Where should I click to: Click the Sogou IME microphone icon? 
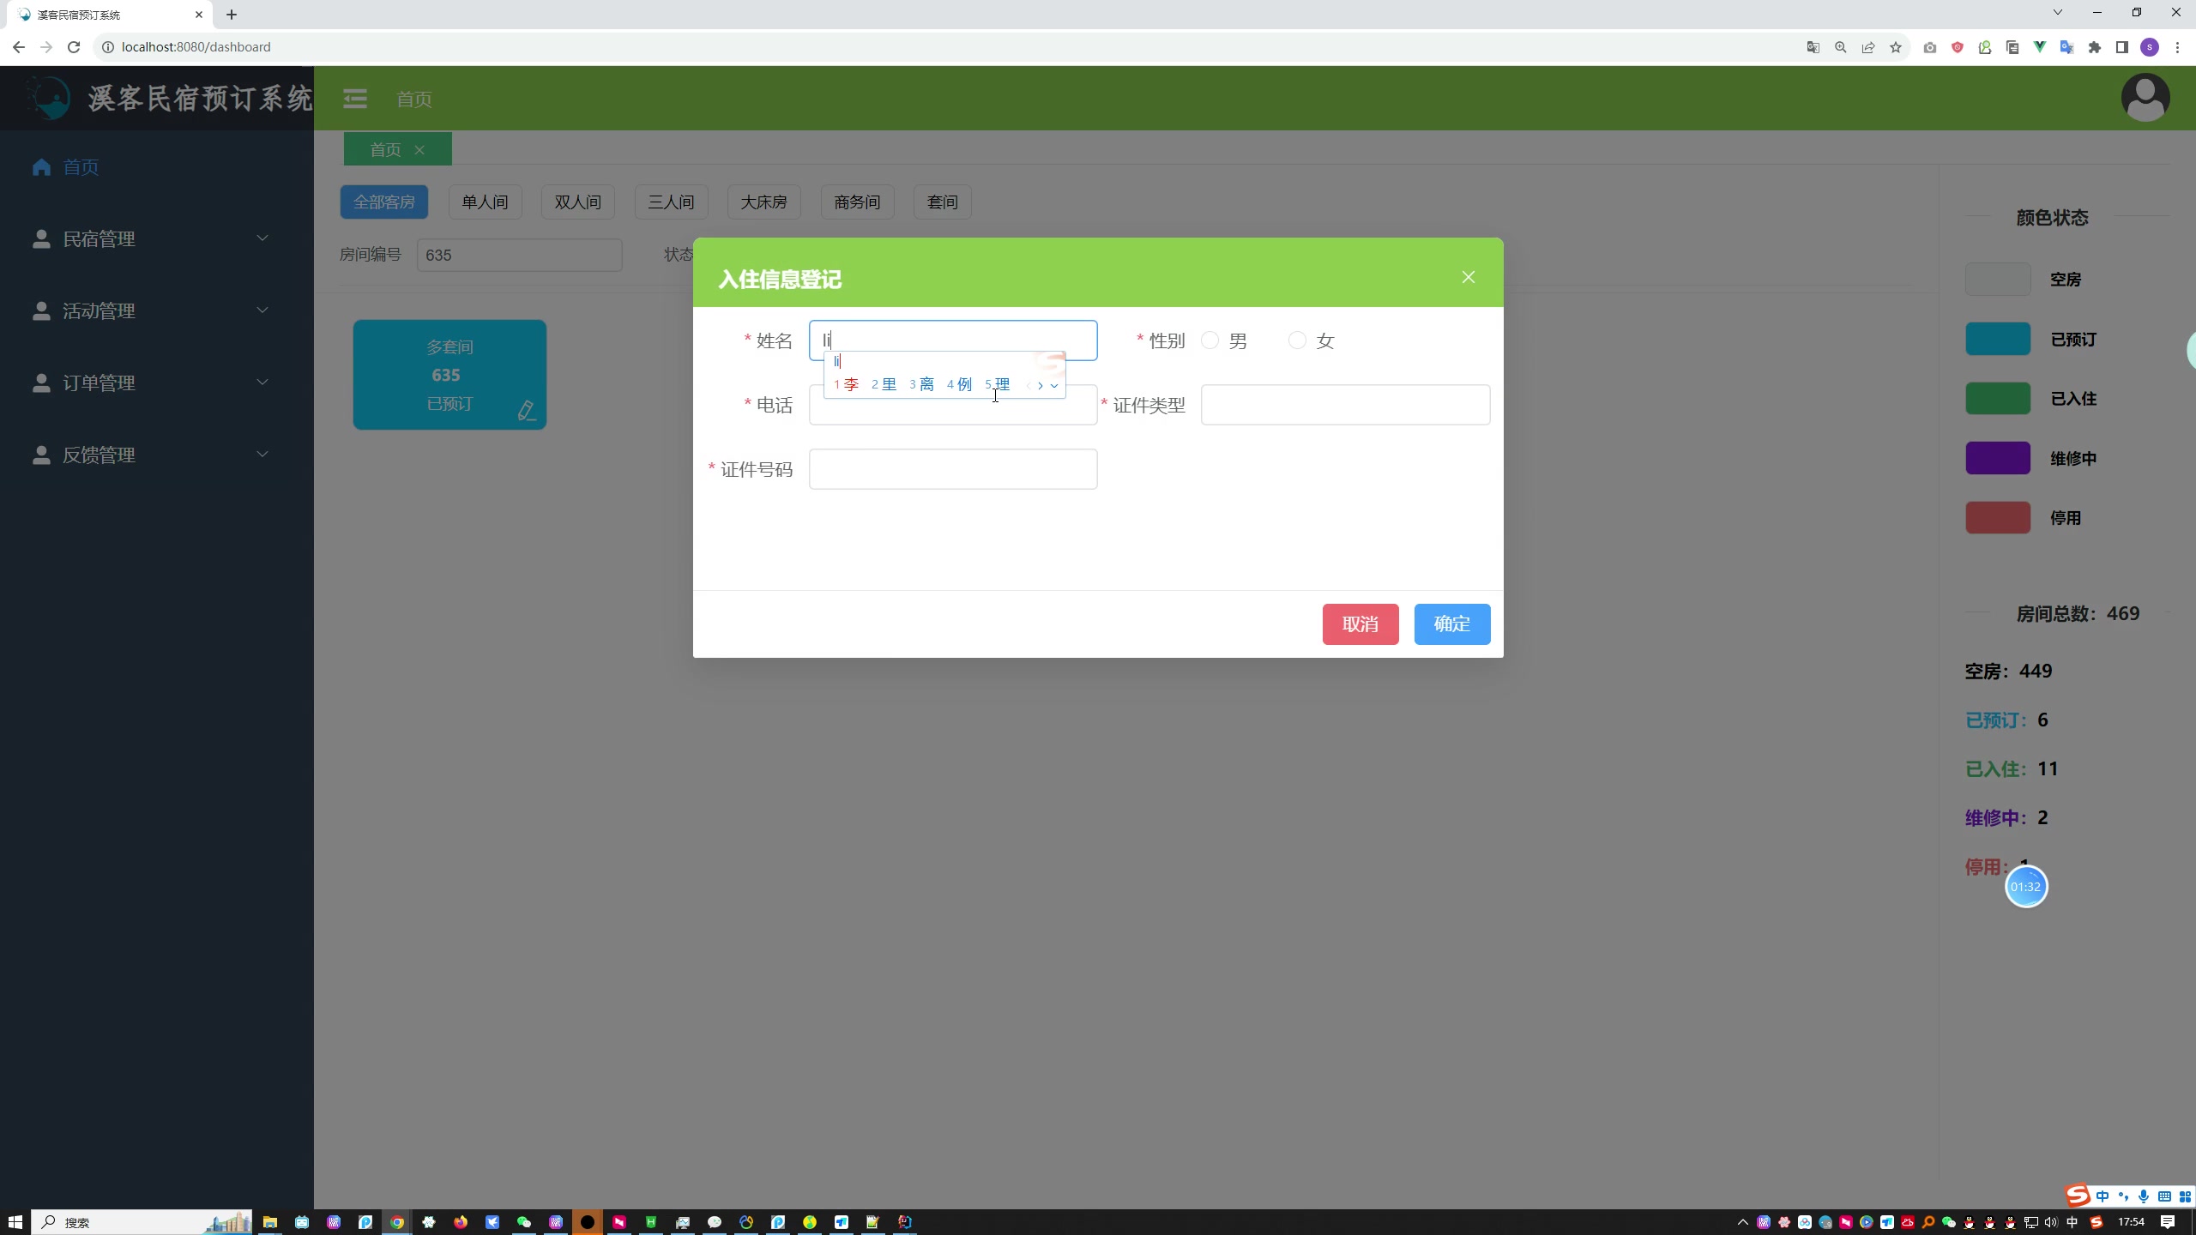pos(2143,1196)
